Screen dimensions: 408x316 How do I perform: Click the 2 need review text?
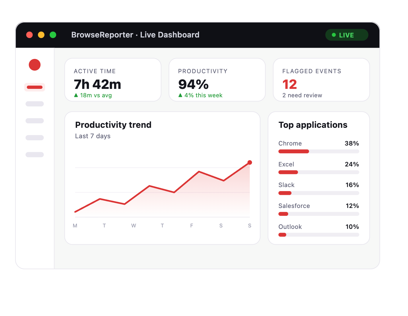[302, 95]
